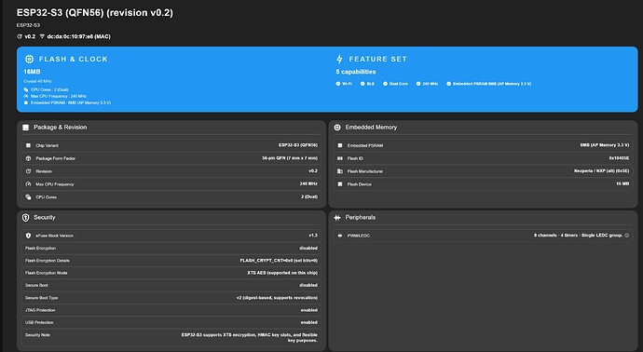Click the 56-pin QFN (7 mm x 7 mm) value
Viewport: 643px width, 352px height.
pyautogui.click(x=290, y=158)
